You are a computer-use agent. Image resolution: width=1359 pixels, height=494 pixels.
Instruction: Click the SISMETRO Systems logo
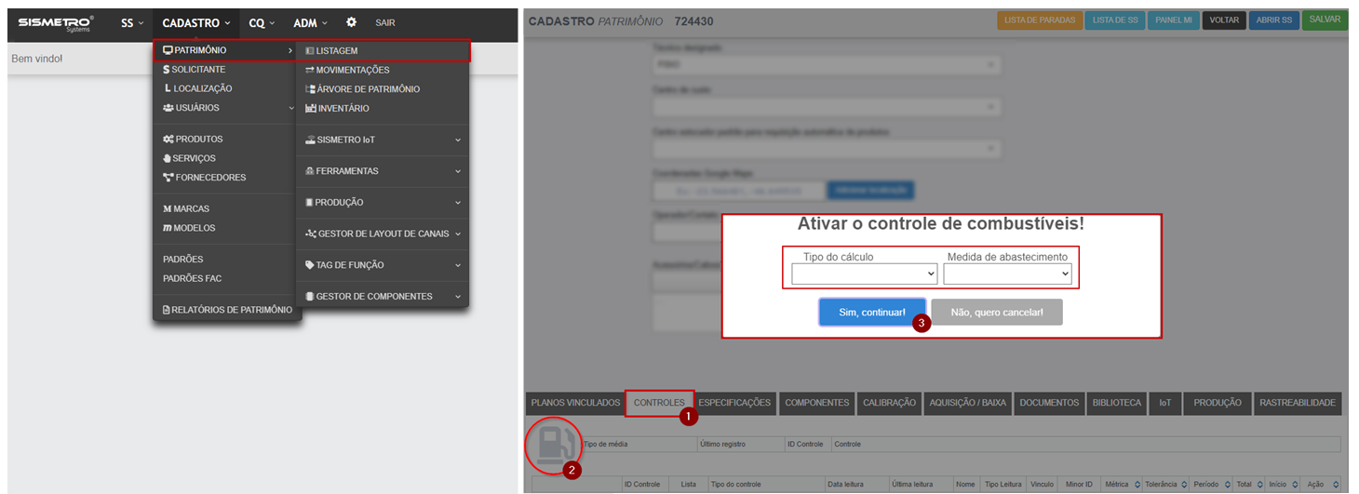(56, 22)
